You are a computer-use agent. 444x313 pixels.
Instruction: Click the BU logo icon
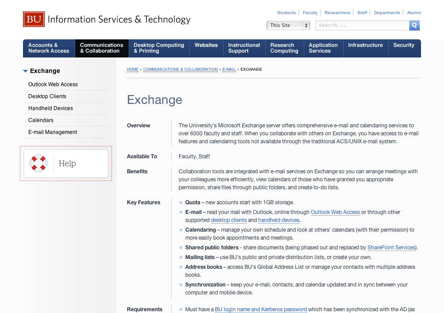34,19
